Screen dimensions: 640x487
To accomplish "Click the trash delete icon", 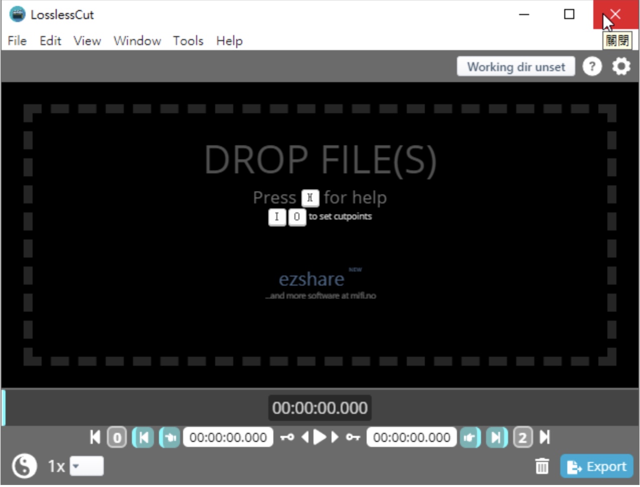I will [542, 466].
